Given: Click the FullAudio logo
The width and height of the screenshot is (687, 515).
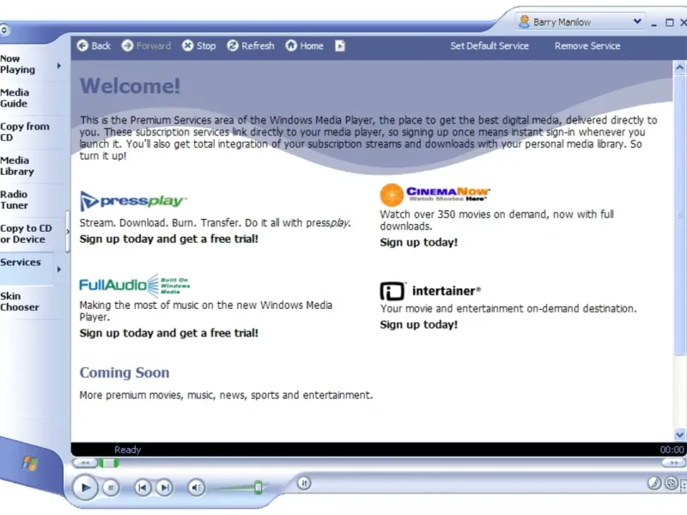Looking at the screenshot, I should click(135, 285).
